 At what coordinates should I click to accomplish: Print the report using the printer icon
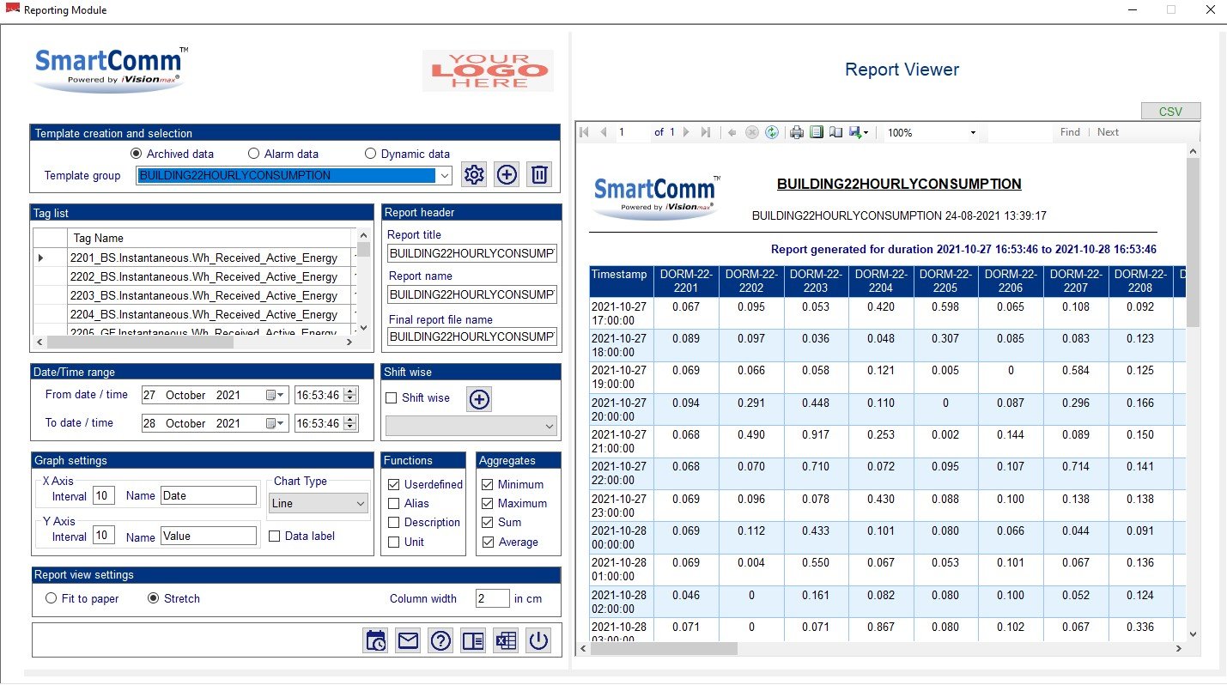click(797, 132)
